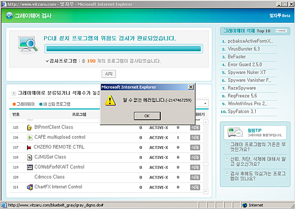The width and height of the screenshot is (295, 209).
Task: Click the list scrollbar down arrow
Action: [x=206, y=191]
